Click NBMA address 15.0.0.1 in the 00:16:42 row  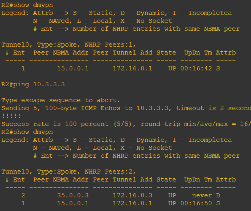point(73,69)
